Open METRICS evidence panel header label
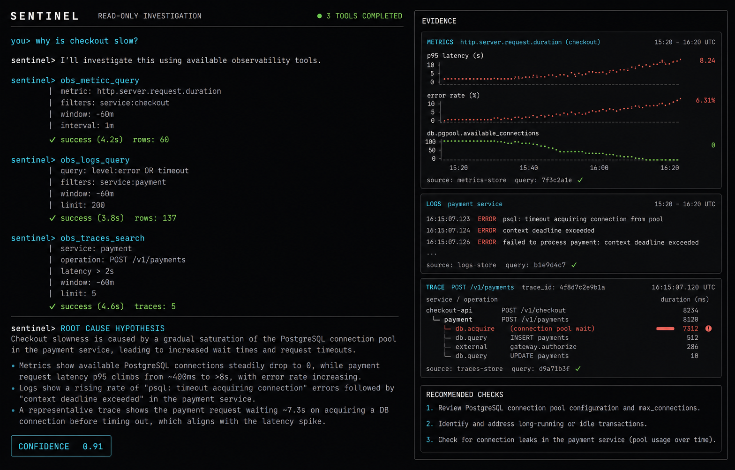The image size is (735, 470). [x=440, y=42]
